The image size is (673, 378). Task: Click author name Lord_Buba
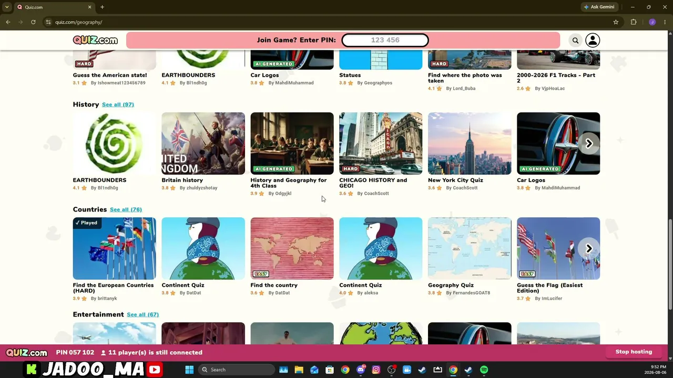pyautogui.click(x=464, y=89)
